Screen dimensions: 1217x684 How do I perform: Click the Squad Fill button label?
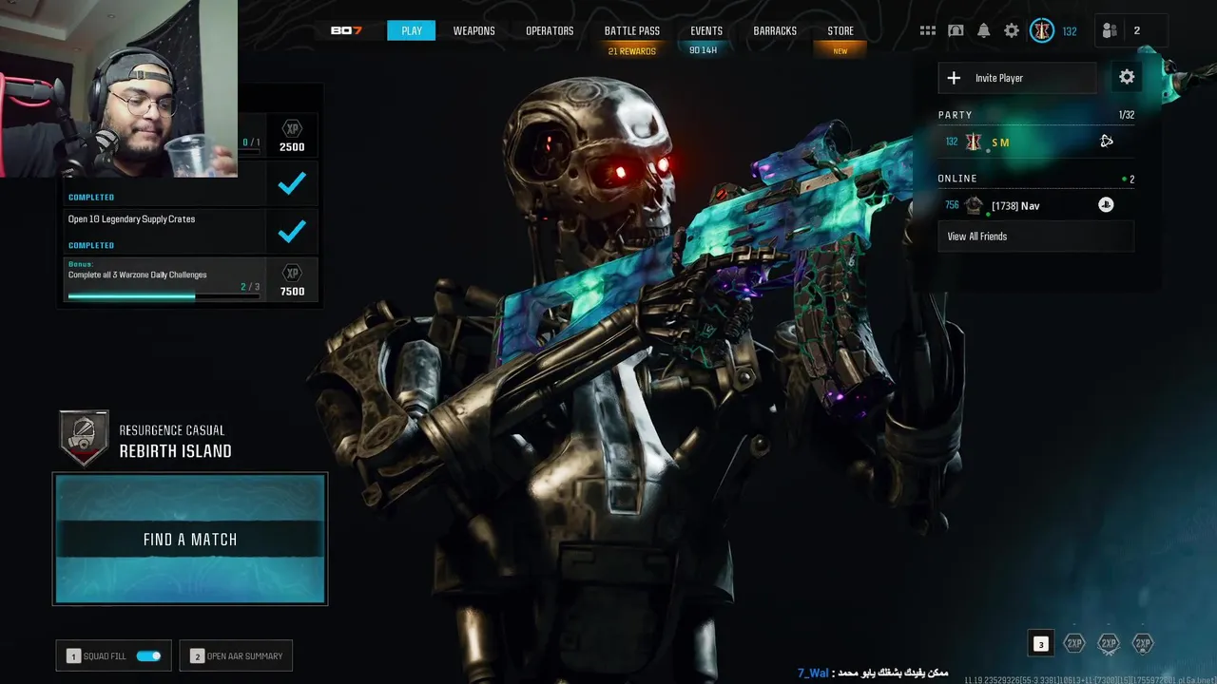click(105, 656)
